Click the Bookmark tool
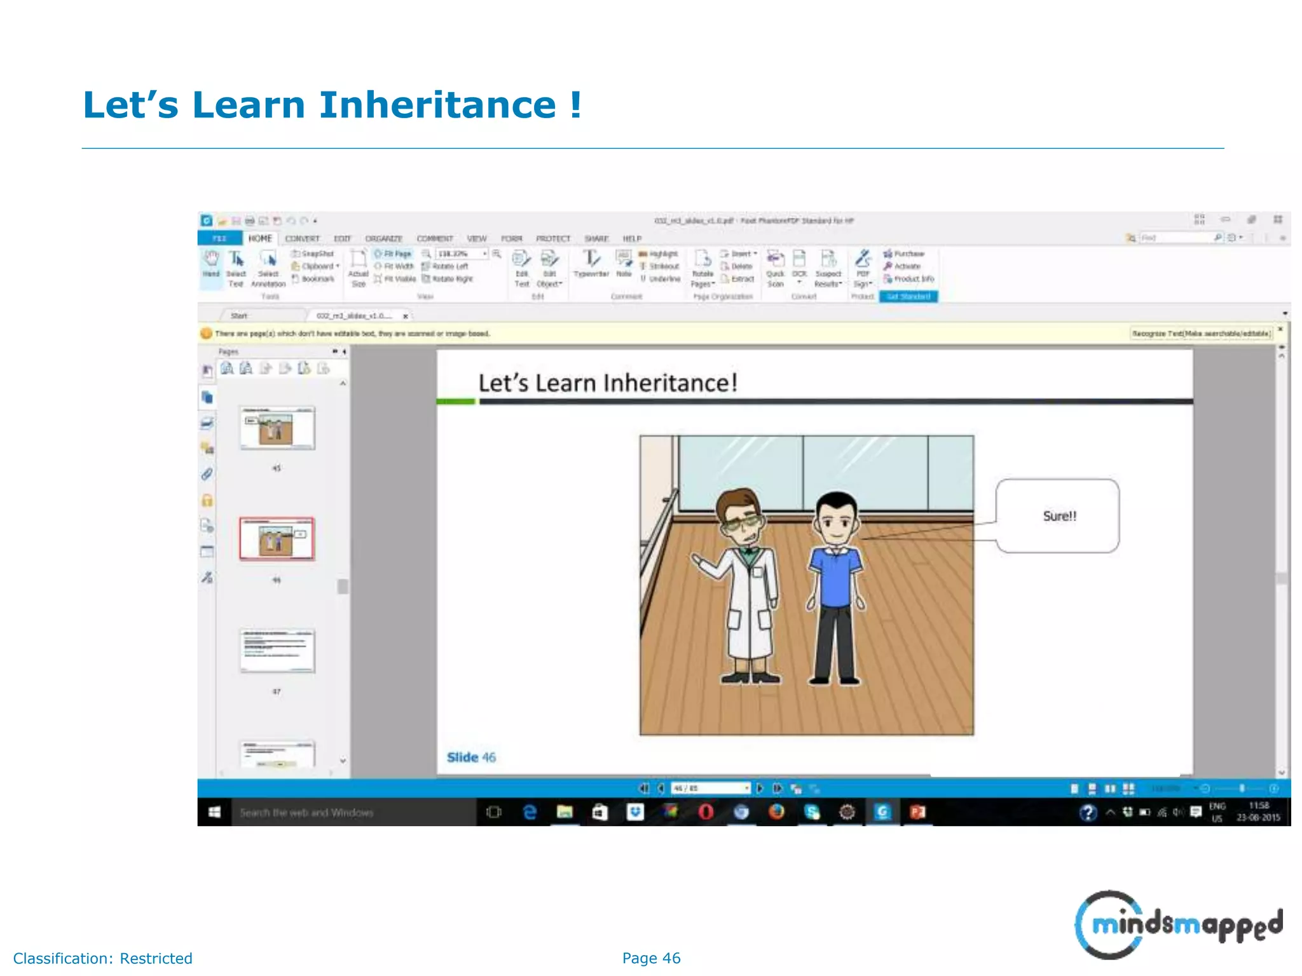1302x976 pixels. point(313,279)
